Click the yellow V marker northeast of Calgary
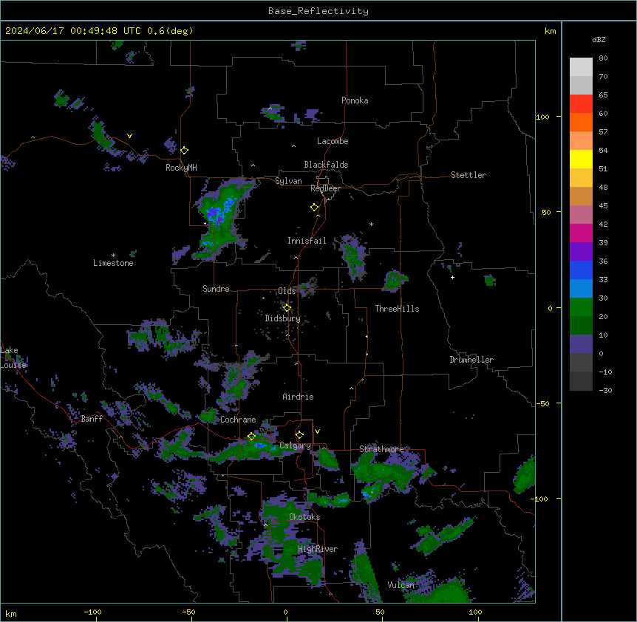The height and width of the screenshot is (622, 637). click(x=317, y=431)
